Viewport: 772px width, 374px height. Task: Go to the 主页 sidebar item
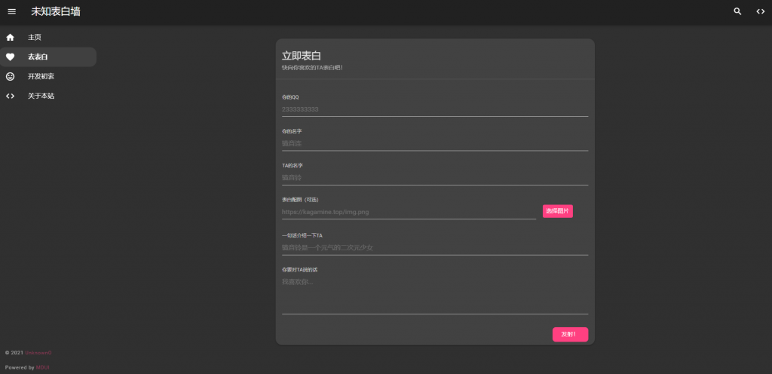(35, 37)
